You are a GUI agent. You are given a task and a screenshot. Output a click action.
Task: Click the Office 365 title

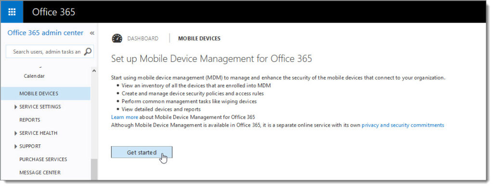tap(54, 12)
